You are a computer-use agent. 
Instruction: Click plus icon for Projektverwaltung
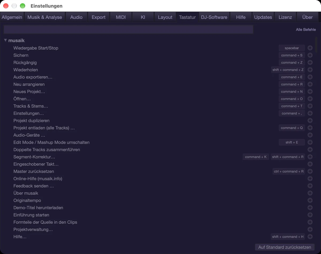click(310, 229)
